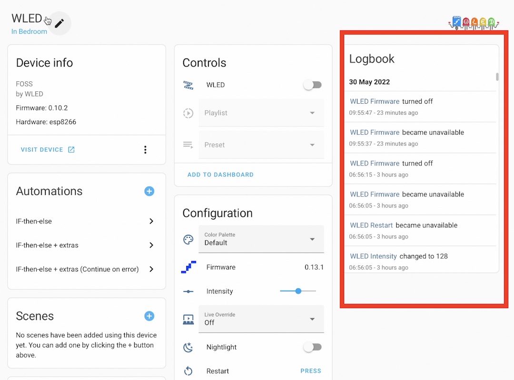Click the Preset list icon
Viewport: 514px width, 380px height.
click(188, 145)
